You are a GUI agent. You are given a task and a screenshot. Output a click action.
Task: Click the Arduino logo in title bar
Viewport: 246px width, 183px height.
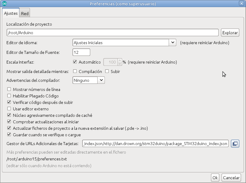click(4, 4)
